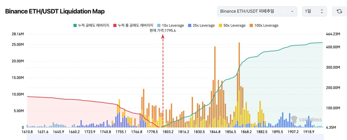This screenshot has width=347, height=140.
Task: Click the 1723.9 price axis label
Action: click(x=90, y=132)
